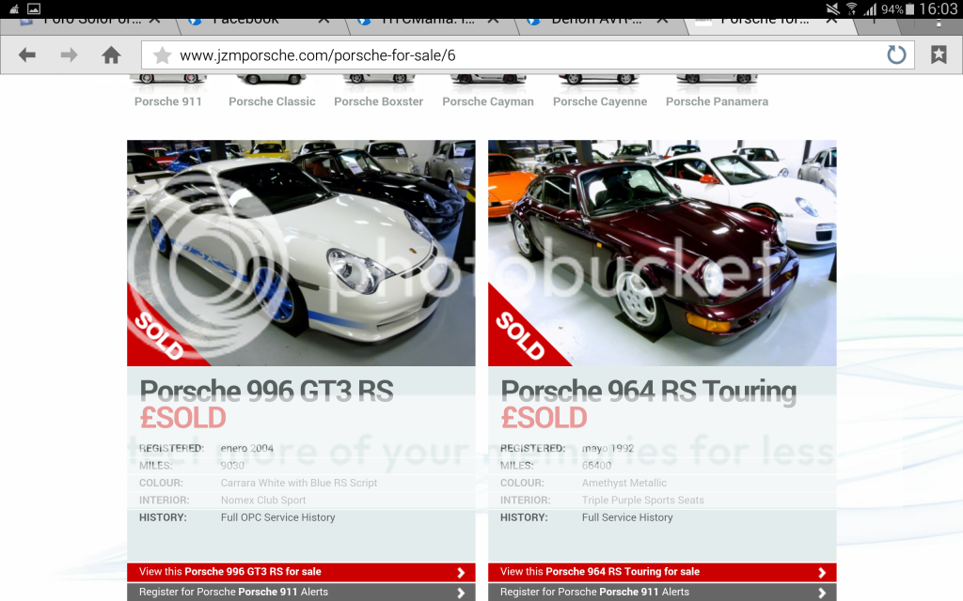Open the Porsche Boxster category
The image size is (963, 601).
pyautogui.click(x=378, y=101)
